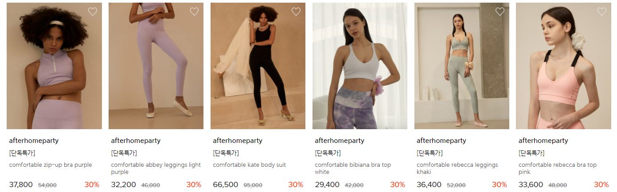This screenshot has height=192, width=617.
Task: Open zip-up bra purple product photo
Action: pos(54,66)
